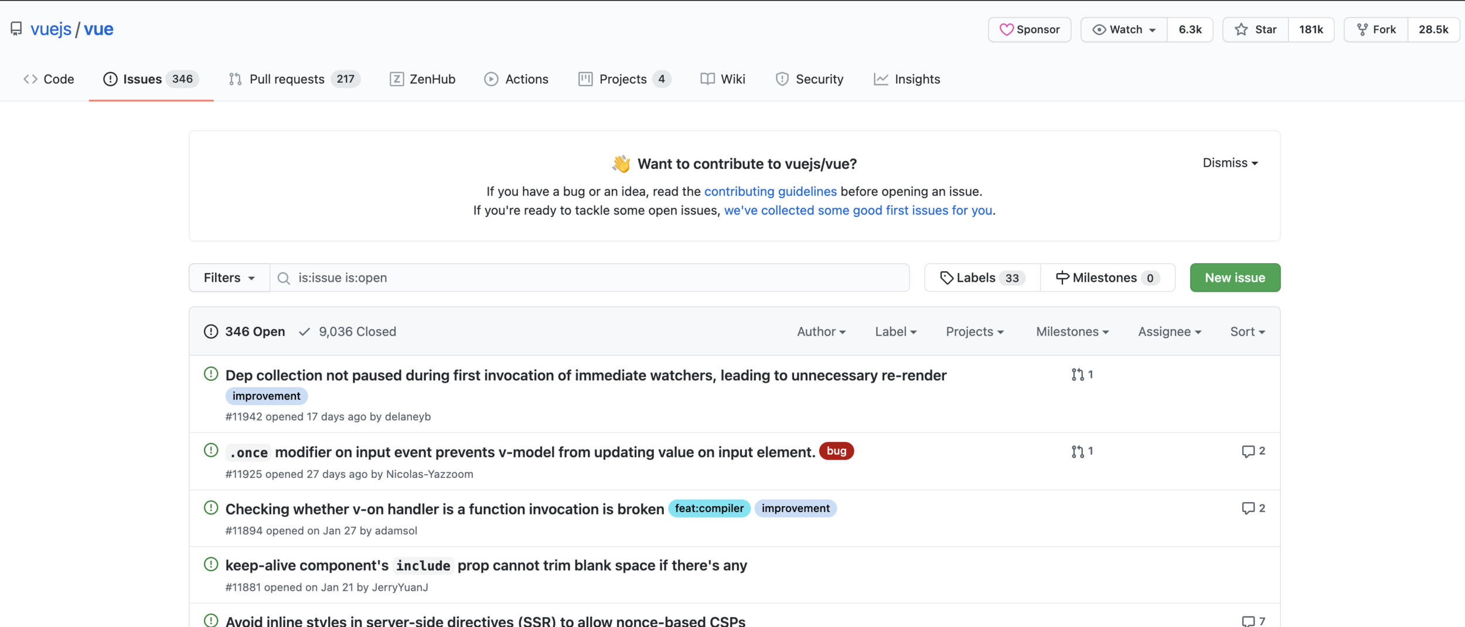The height and width of the screenshot is (627, 1465).
Task: Expand the Author filter dropdown
Action: click(821, 332)
